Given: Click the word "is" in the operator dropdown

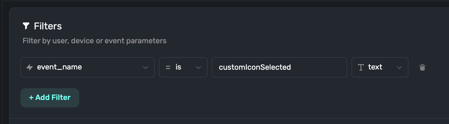Looking at the screenshot, I should 178,67.
